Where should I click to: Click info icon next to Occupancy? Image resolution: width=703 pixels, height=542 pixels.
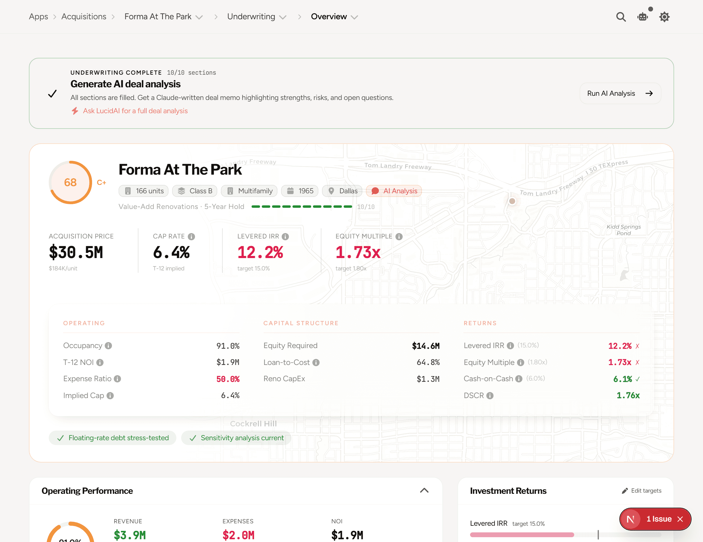tap(108, 346)
